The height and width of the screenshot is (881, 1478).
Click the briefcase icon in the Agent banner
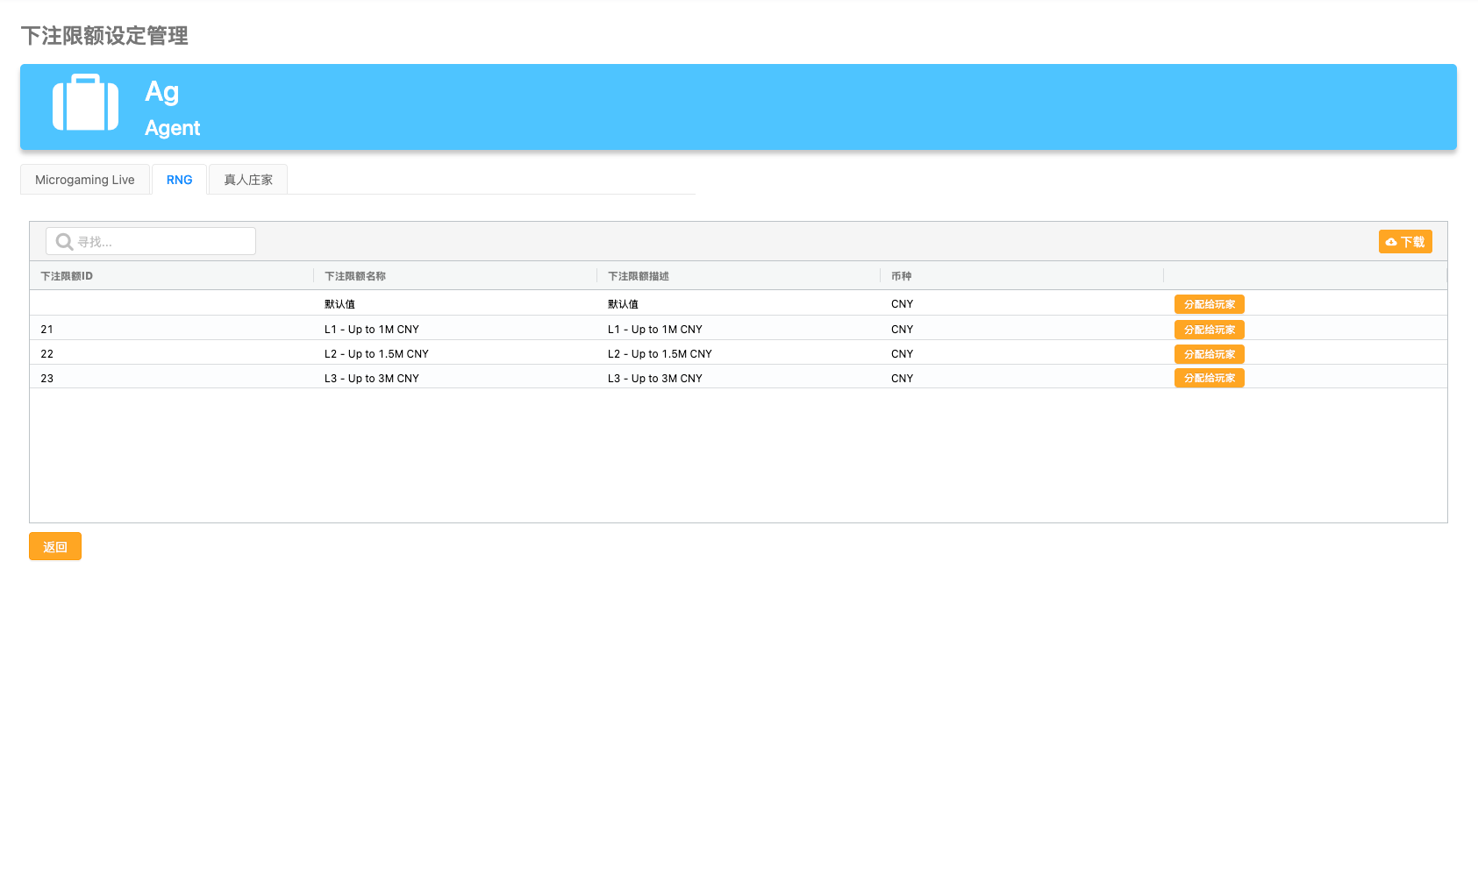point(85,103)
